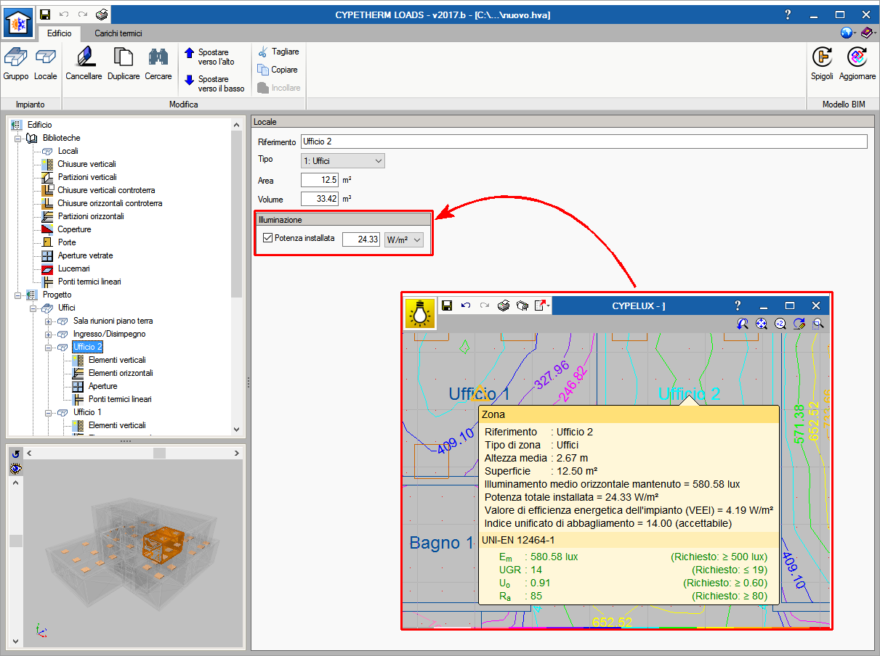Click the redraw icon in CYPELUX
880x656 pixels.
(x=799, y=324)
